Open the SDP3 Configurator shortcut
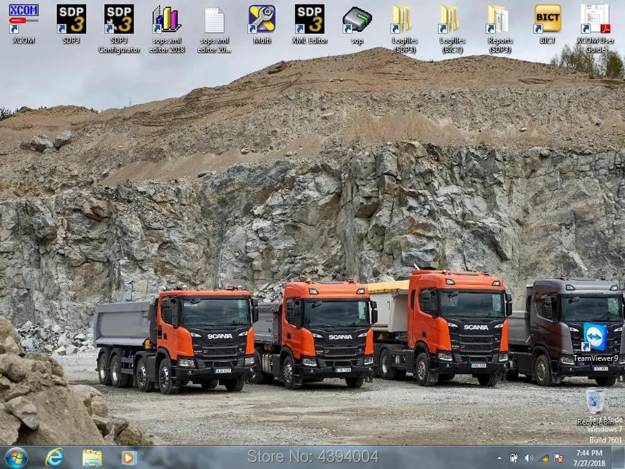 119,19
